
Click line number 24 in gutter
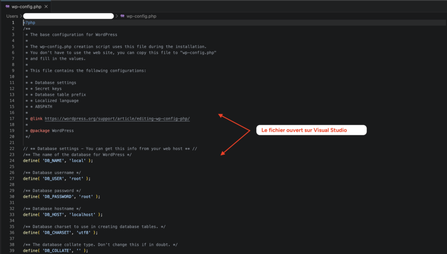[x=12, y=161]
